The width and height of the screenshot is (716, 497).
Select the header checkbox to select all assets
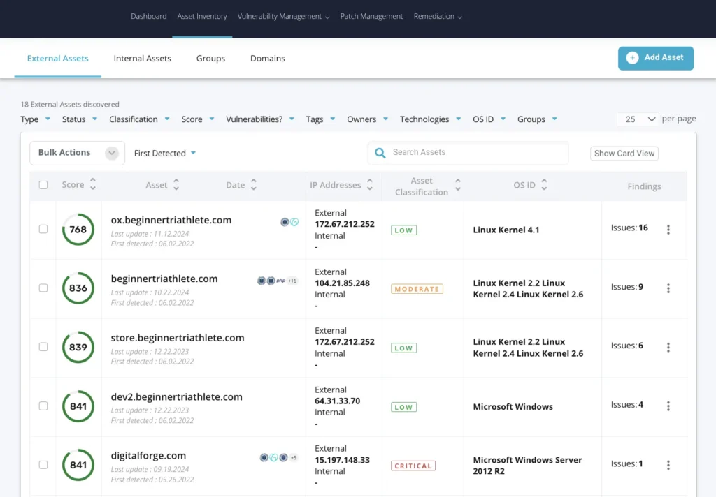[43, 184]
